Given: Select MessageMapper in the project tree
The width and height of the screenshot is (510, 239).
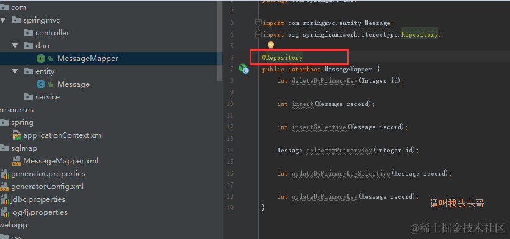Looking at the screenshot, I should [88, 59].
